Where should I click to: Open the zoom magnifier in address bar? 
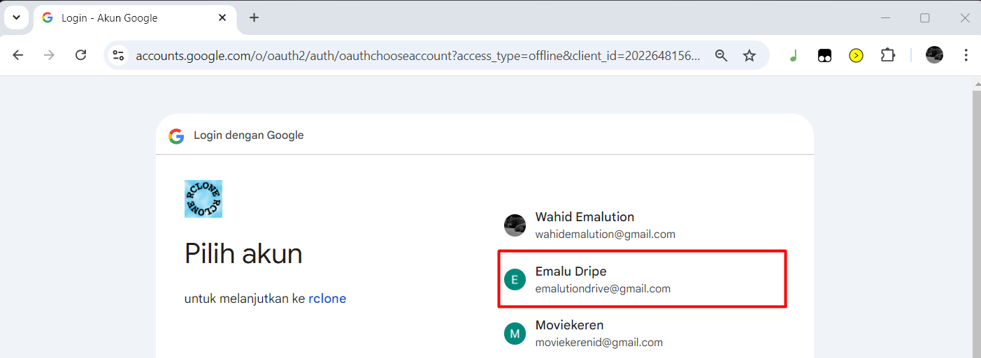point(722,56)
